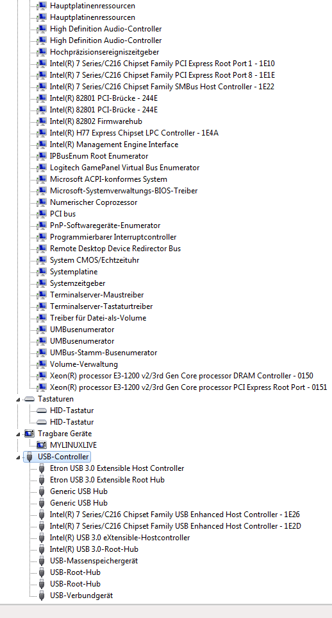Select USB Enhanced Host Controller - 1E26

175,515
